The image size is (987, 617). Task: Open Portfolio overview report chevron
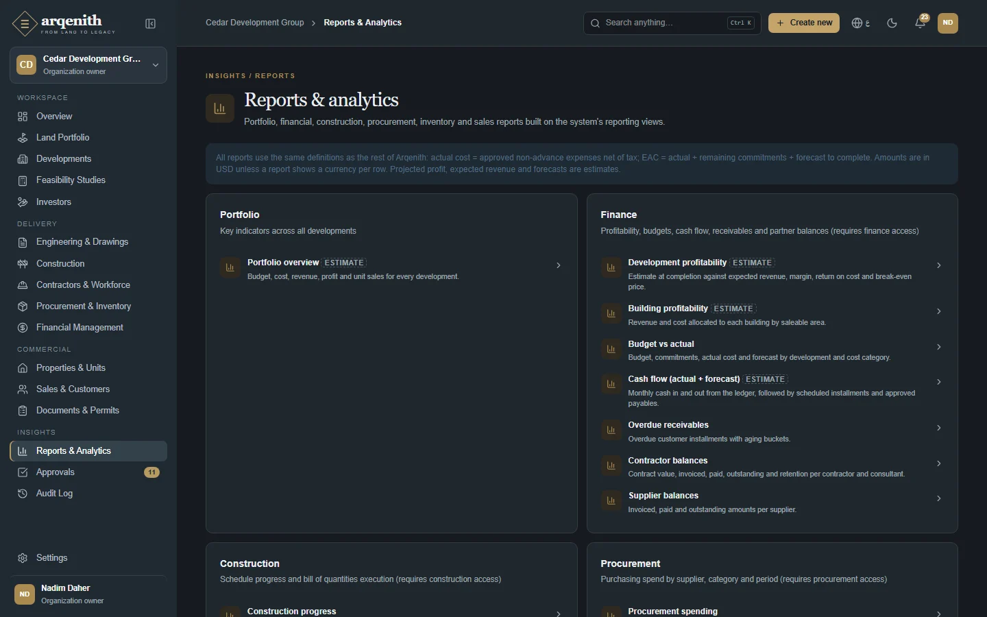coord(559,265)
